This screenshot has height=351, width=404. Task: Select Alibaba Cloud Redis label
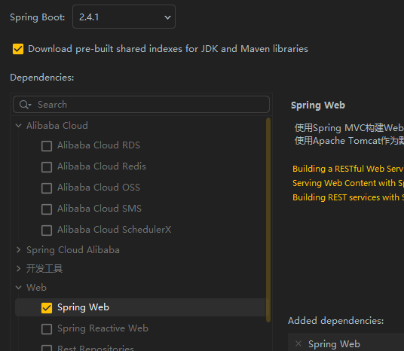(x=102, y=166)
